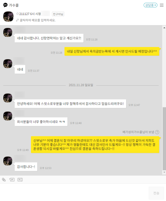Click the avatar next to 감사합니다~! message
Screen dimensions: 166x201
tap(8, 161)
